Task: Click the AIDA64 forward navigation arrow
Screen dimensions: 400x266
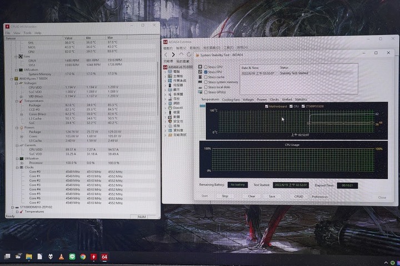Action: pyautogui.click(x=173, y=54)
